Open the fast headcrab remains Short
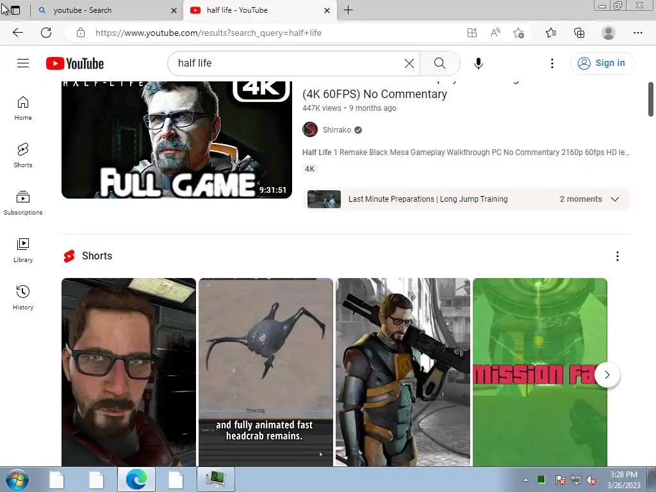Viewport: 656px width, 492px height. [266, 372]
